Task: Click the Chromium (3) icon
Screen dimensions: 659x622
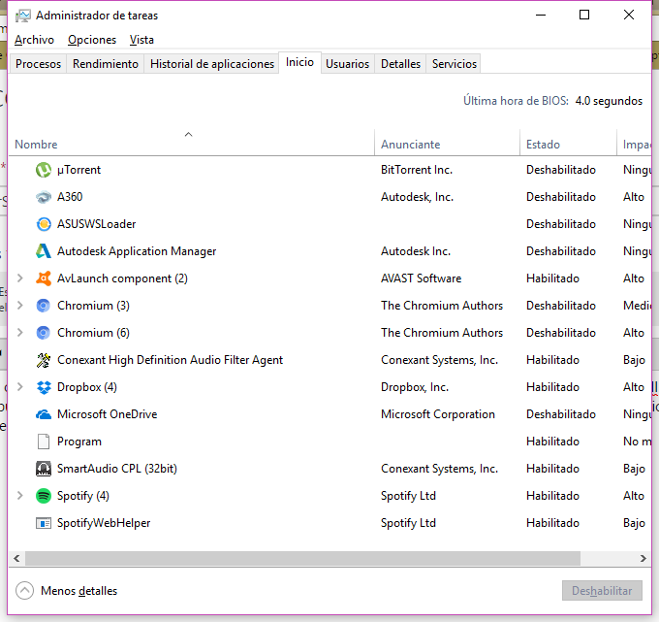Action: pyautogui.click(x=44, y=306)
